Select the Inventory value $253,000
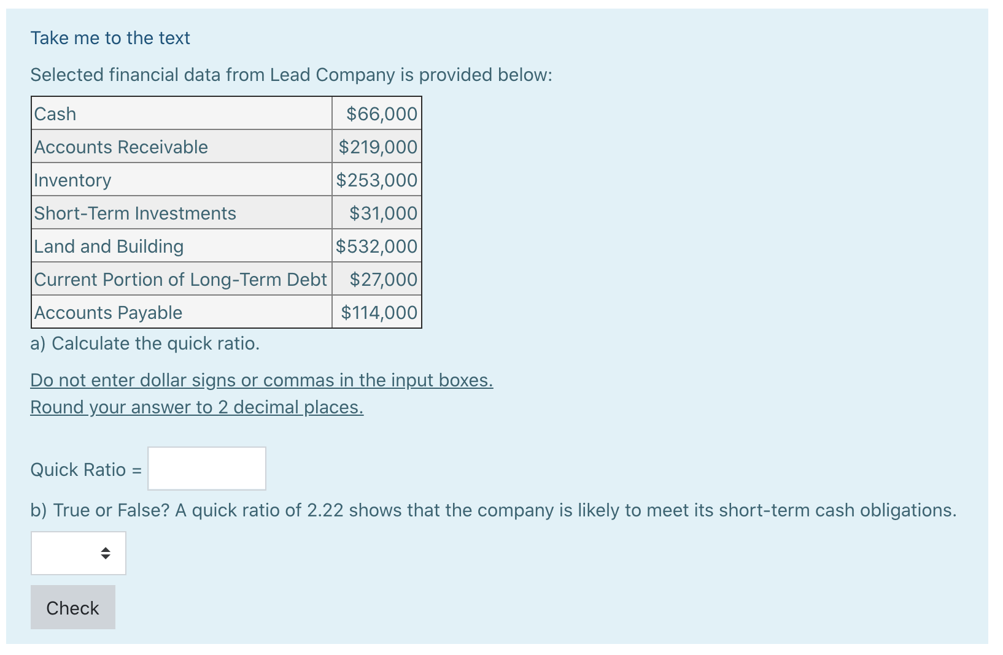 [x=375, y=180]
